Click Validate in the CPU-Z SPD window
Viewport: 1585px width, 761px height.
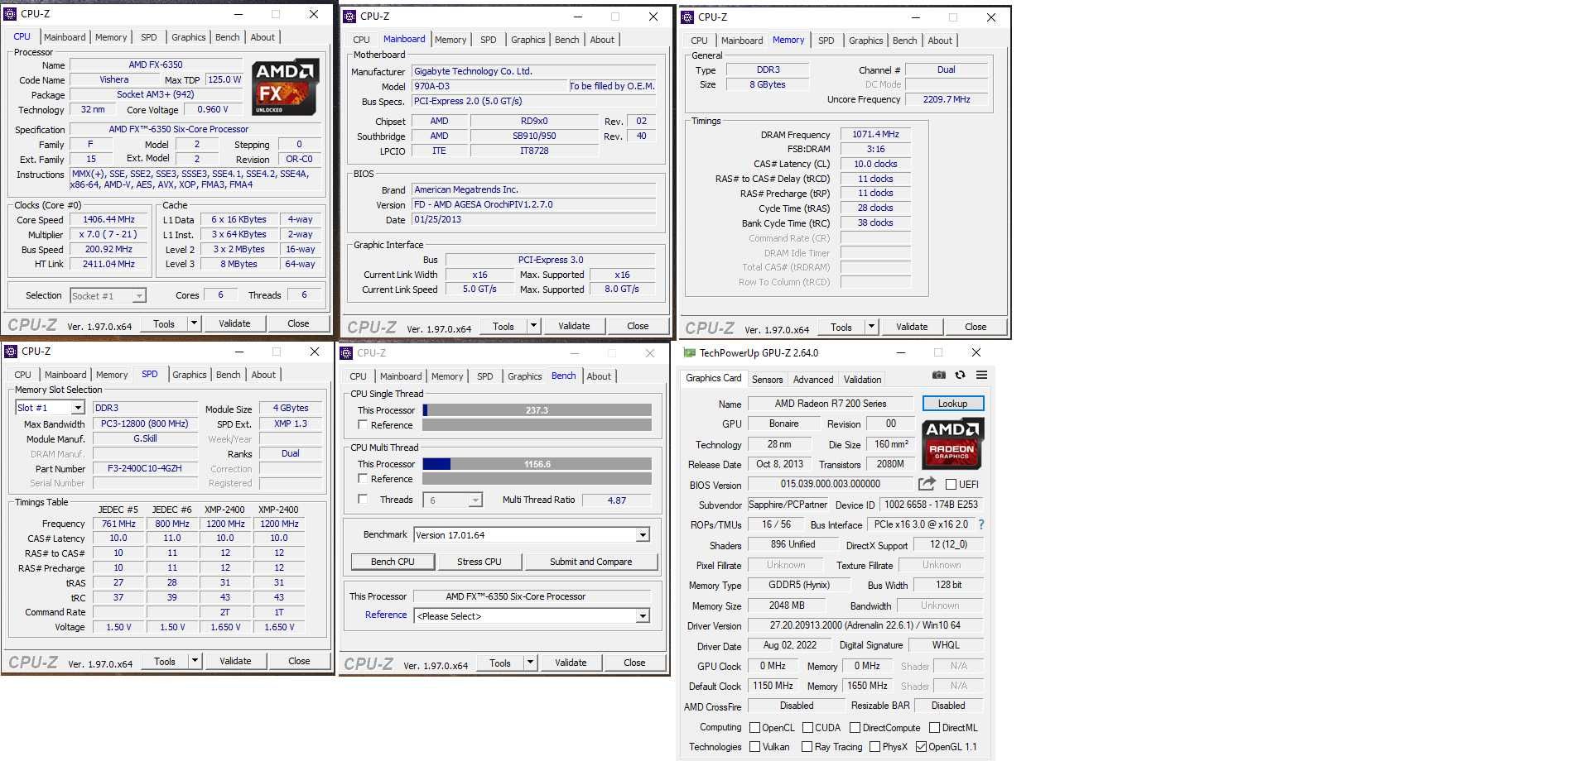click(x=235, y=661)
